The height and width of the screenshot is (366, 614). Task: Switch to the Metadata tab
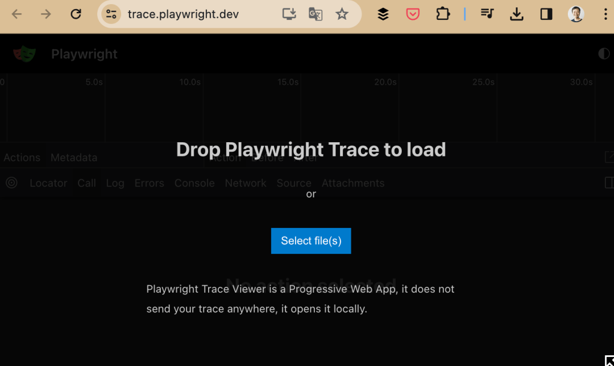pos(74,158)
